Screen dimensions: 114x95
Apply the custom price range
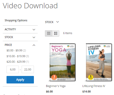[20, 80]
